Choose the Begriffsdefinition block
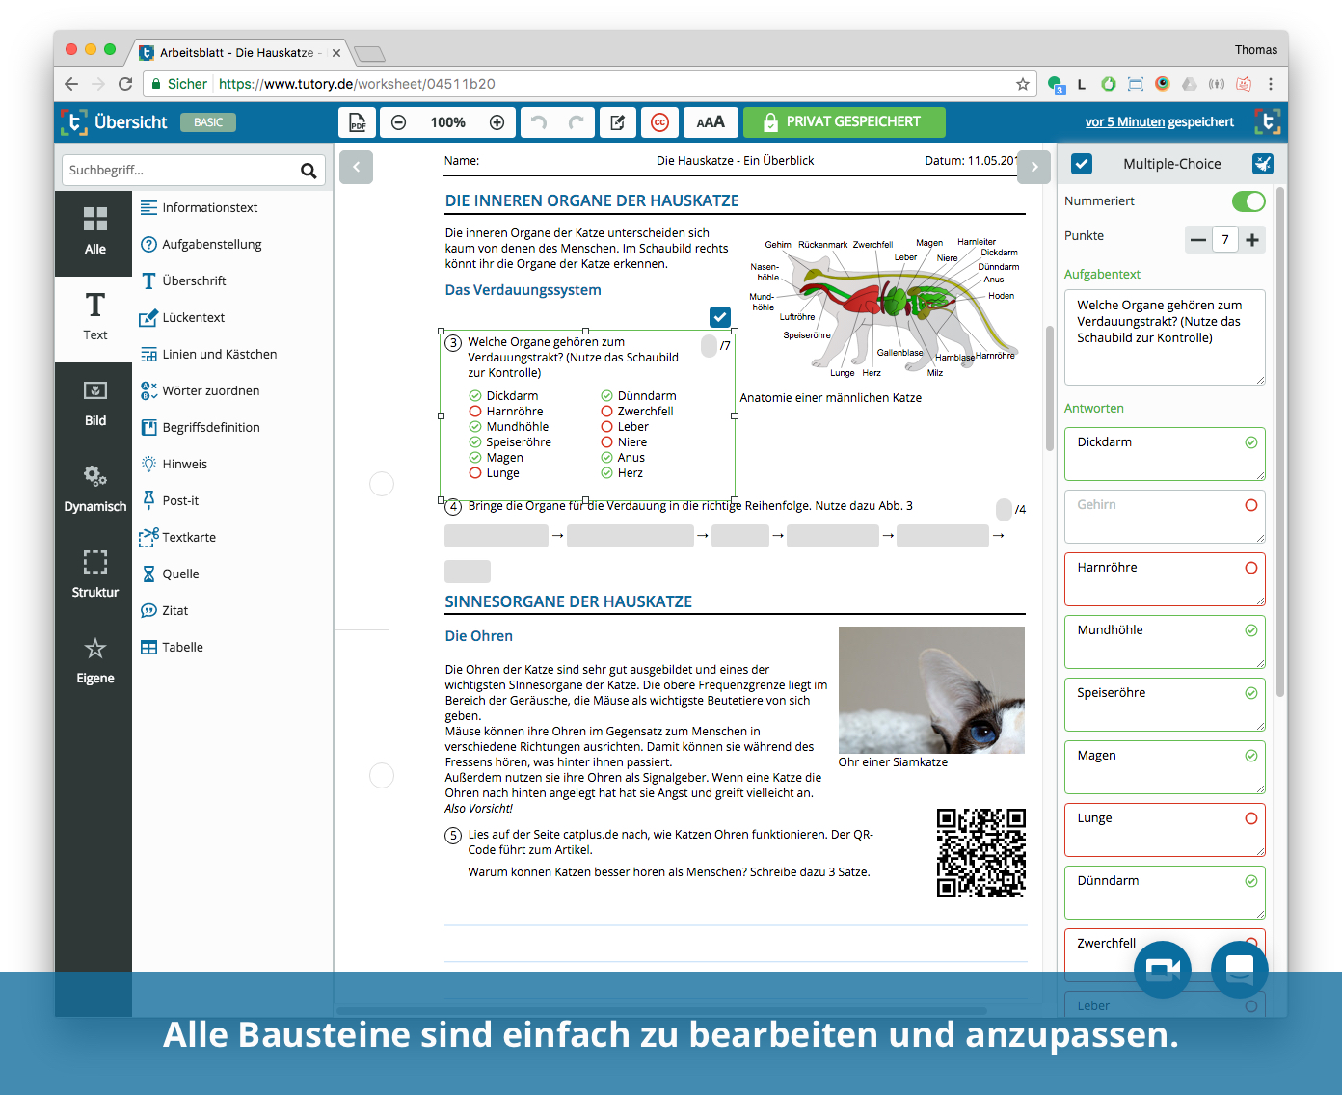The height and width of the screenshot is (1095, 1342). click(x=201, y=427)
